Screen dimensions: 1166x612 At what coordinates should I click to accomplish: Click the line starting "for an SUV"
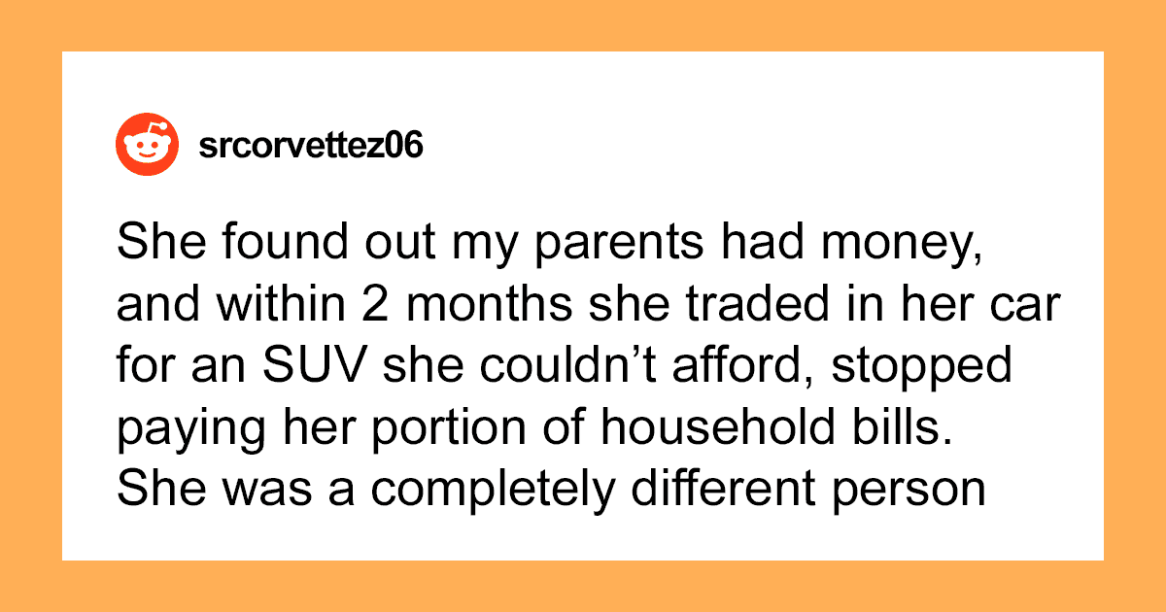[x=564, y=369]
